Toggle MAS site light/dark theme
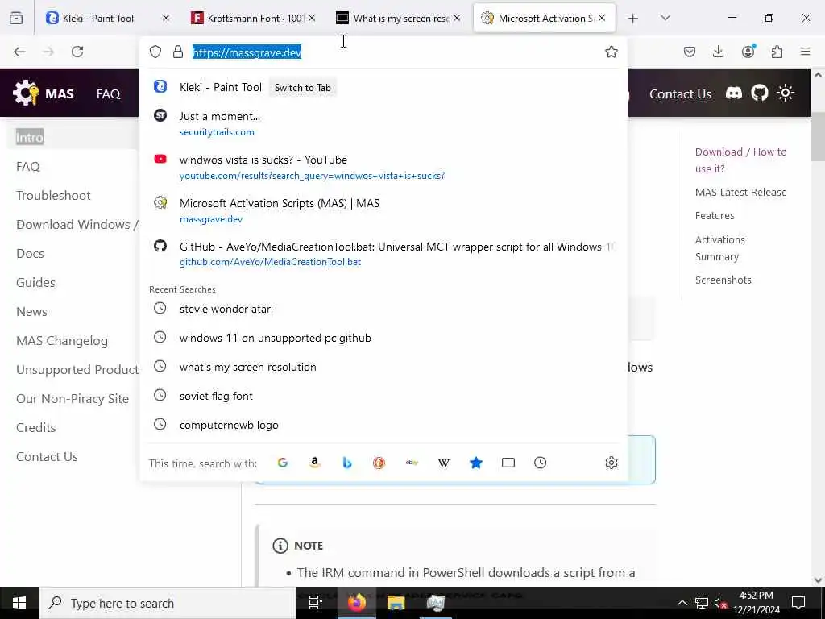 pos(785,93)
